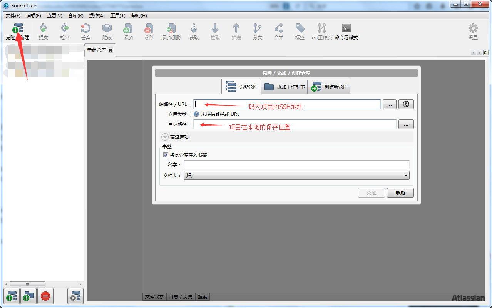
Task: Click the tab strip scroll-left arrow
Action: [474, 53]
